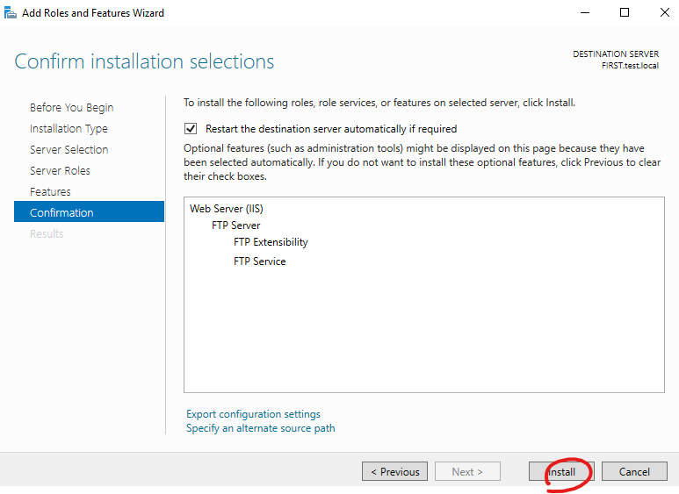Open the Installation Type step
679x494 pixels.
69,128
